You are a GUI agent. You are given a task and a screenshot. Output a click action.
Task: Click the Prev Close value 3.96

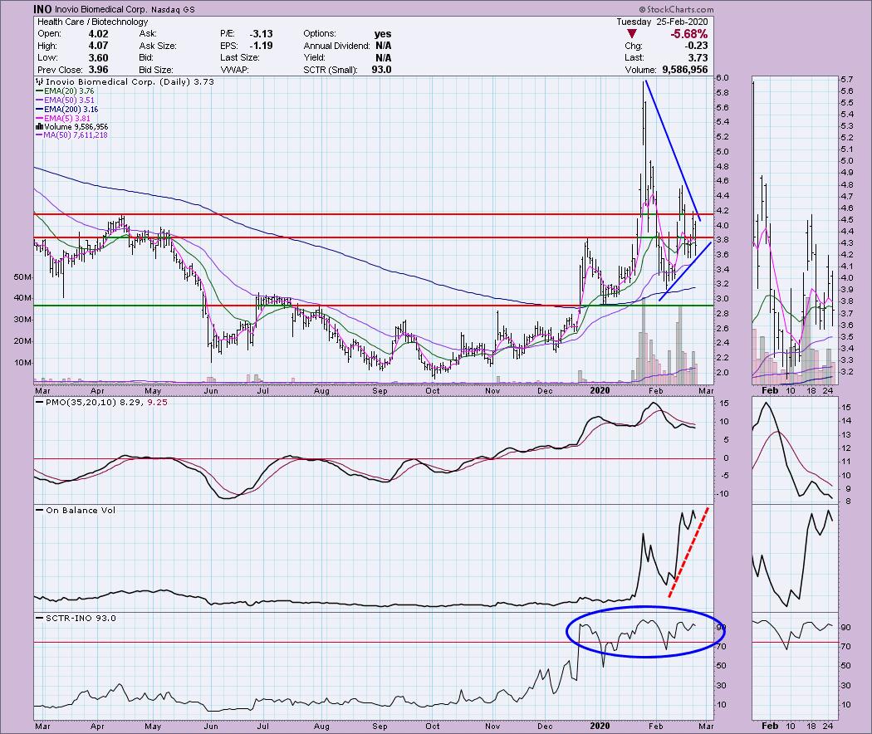pos(99,70)
